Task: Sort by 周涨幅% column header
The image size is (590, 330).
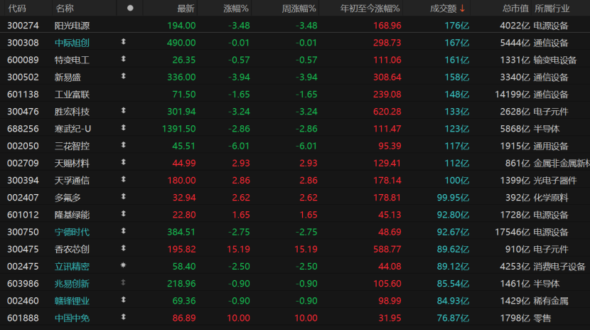Action: coord(299,9)
